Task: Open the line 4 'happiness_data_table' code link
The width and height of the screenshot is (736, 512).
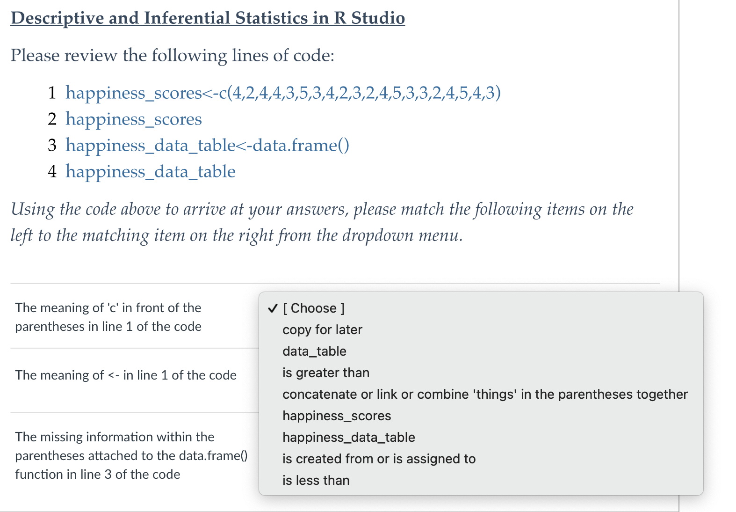Action: [150, 171]
